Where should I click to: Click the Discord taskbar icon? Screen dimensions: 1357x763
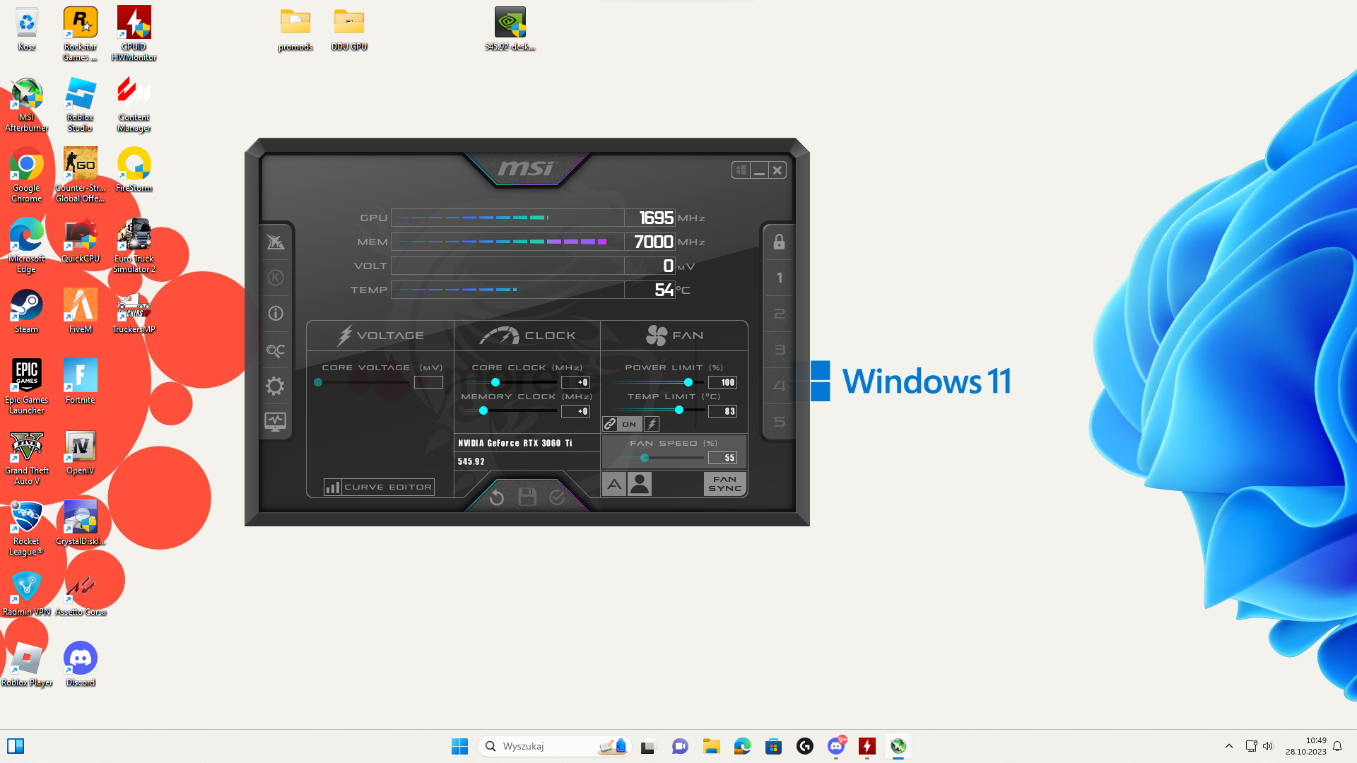(x=836, y=746)
